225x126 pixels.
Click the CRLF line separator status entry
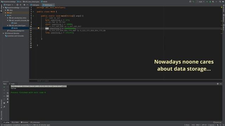coord(198,125)
